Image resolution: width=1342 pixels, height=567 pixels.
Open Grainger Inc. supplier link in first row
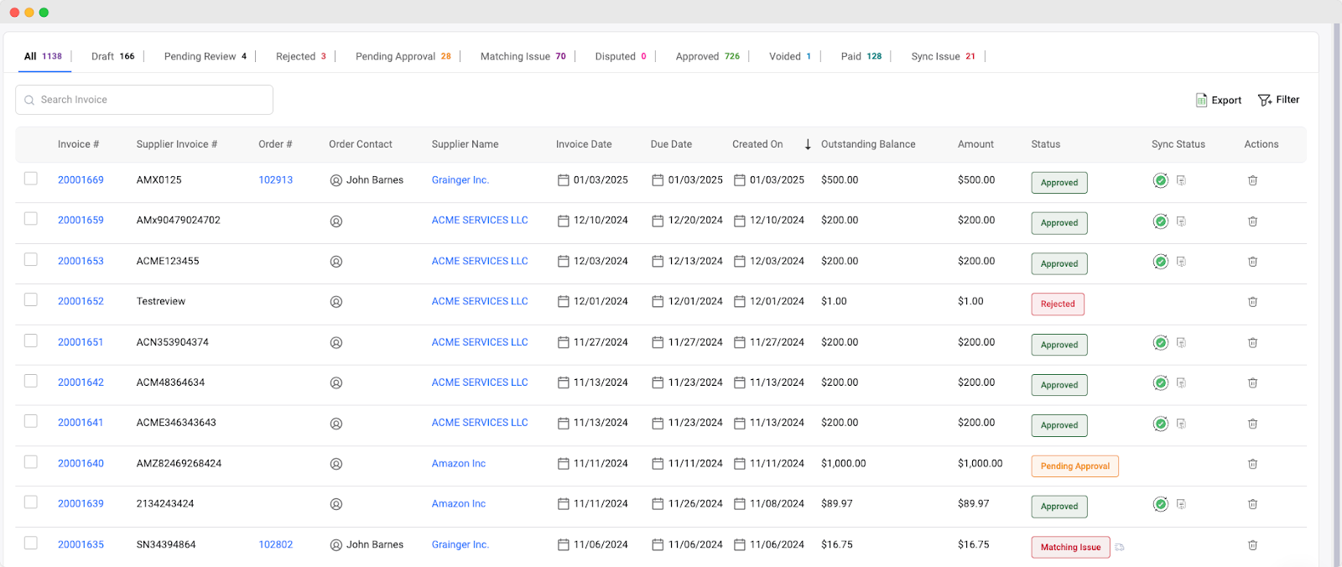(x=460, y=180)
